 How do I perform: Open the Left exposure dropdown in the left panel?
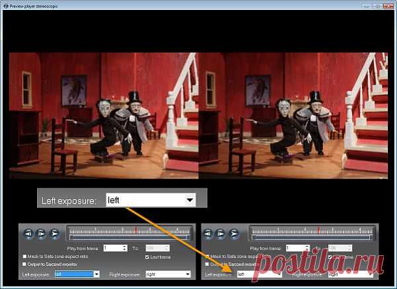(x=97, y=274)
